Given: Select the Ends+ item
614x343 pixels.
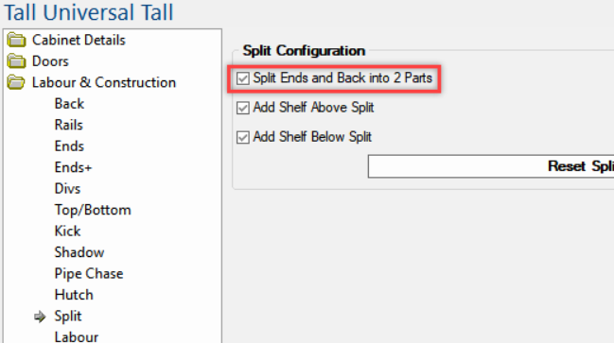Looking at the screenshot, I should [73, 167].
